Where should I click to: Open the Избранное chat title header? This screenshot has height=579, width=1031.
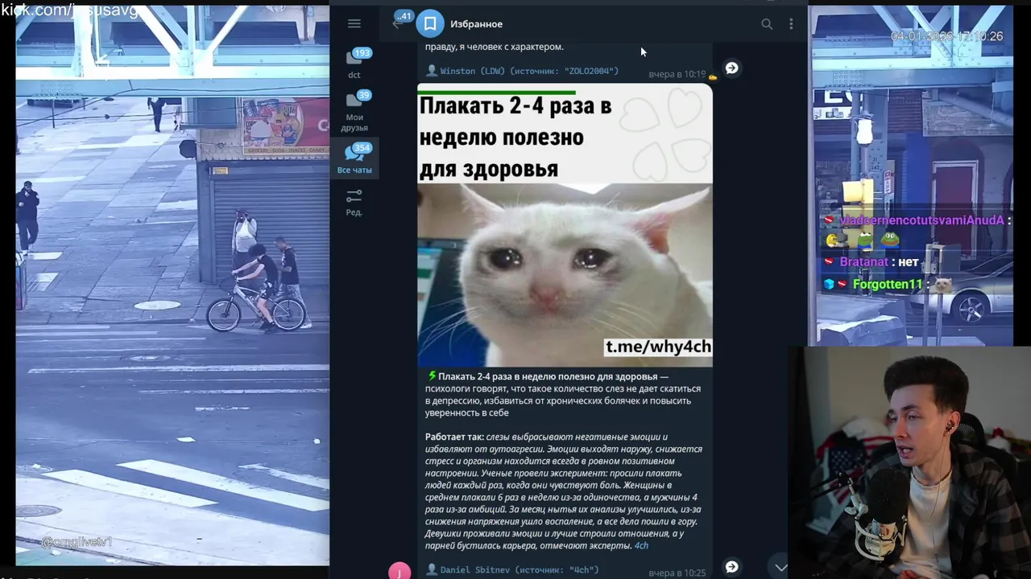coord(476,24)
